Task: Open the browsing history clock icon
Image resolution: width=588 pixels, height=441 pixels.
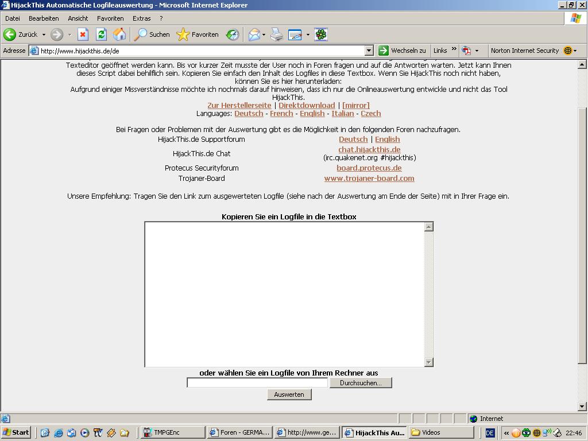Action: (233, 34)
